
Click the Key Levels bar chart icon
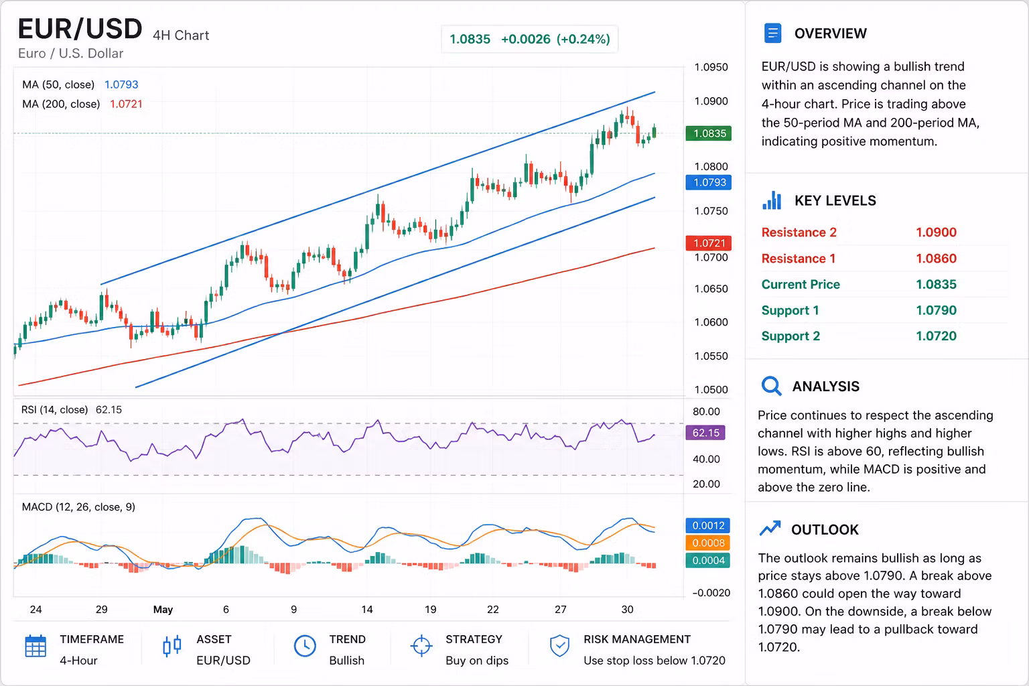[772, 200]
